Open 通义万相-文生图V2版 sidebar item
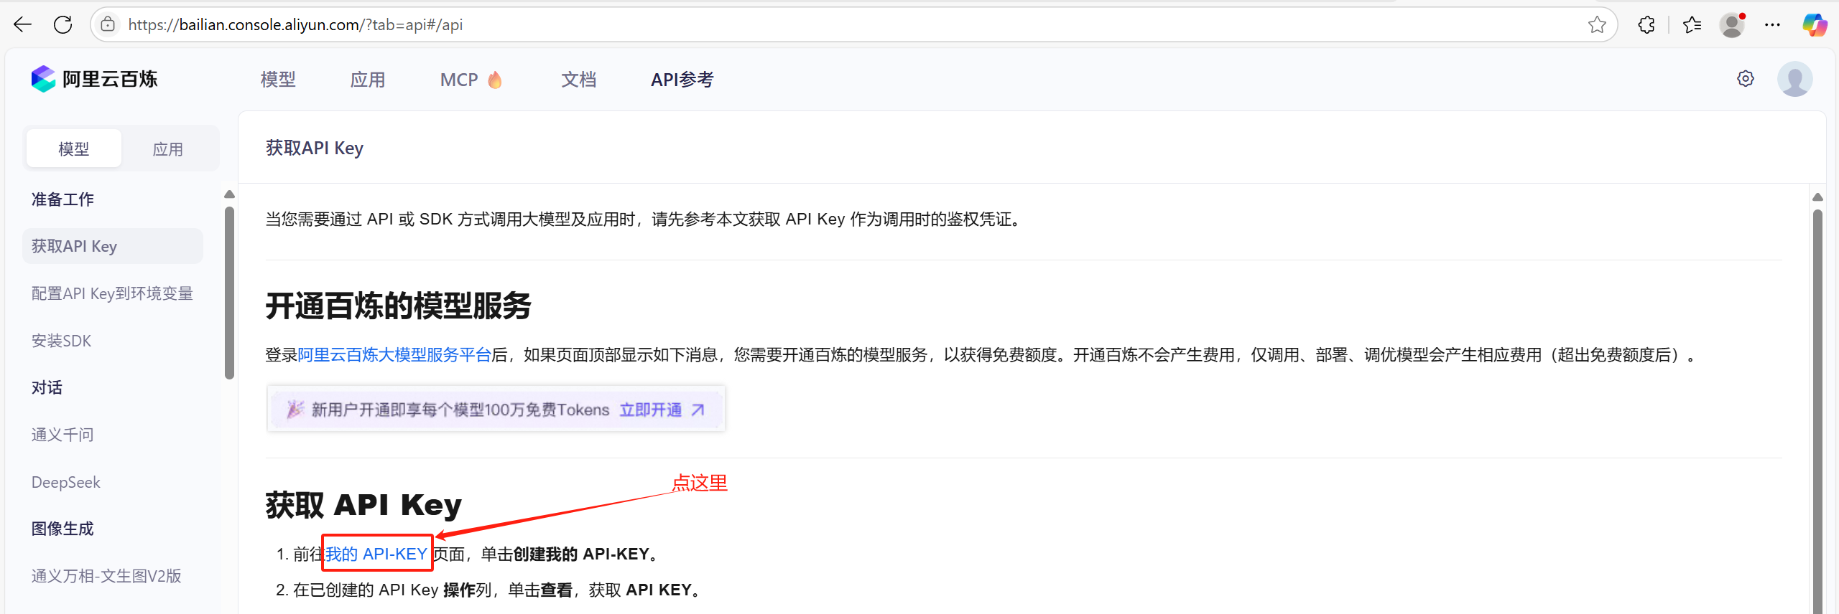This screenshot has width=1839, height=614. point(106,576)
